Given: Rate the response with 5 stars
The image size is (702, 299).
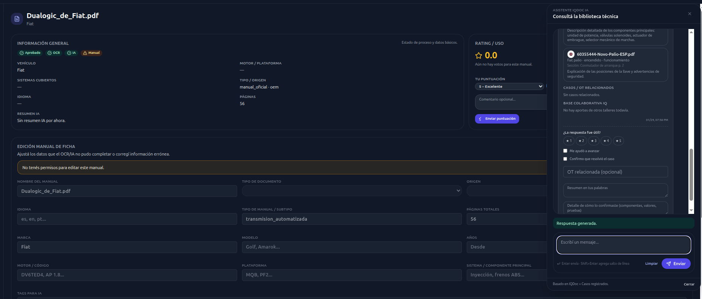Looking at the screenshot, I should [618, 141].
